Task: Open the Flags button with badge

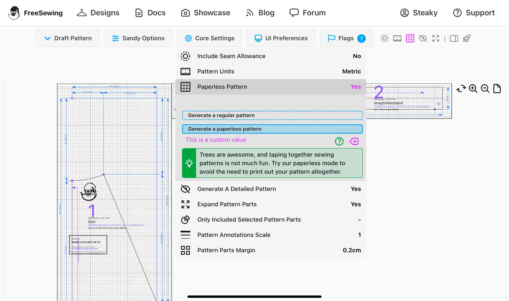Action: 346,38
